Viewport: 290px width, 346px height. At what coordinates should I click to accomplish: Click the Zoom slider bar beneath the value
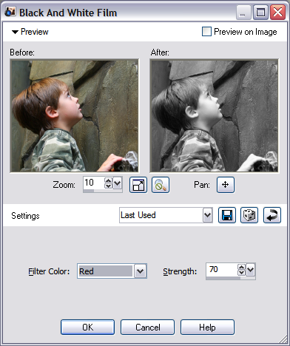pyautogui.click(x=103, y=191)
